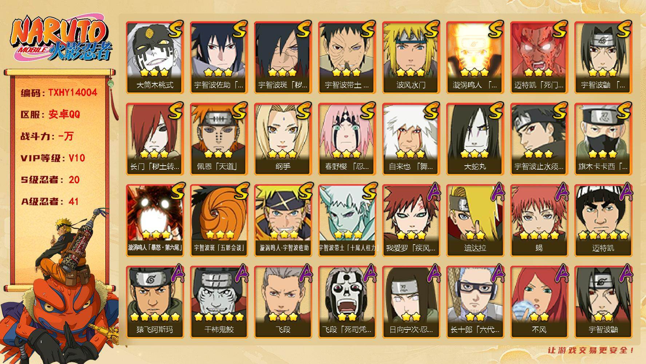Click the account code TXHY14004
Screen dimensions: 646x364
coord(73,92)
